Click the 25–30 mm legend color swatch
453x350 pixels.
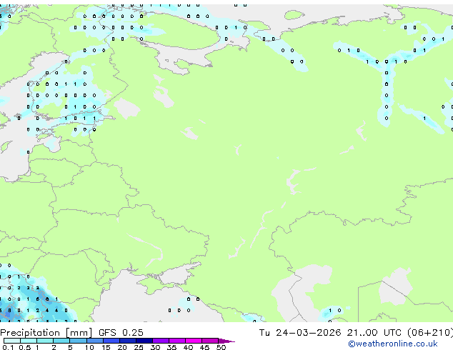click(144, 341)
